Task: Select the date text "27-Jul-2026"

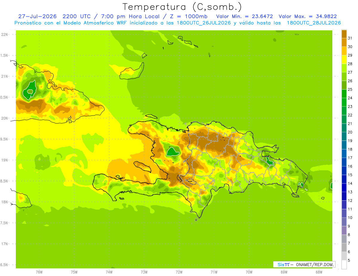Action: pos(37,16)
